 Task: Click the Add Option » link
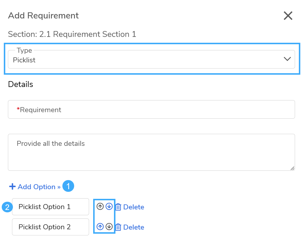pyautogui.click(x=39, y=187)
